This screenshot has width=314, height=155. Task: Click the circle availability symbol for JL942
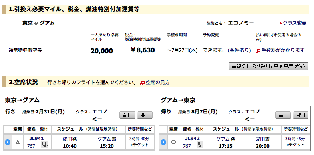(174, 142)
